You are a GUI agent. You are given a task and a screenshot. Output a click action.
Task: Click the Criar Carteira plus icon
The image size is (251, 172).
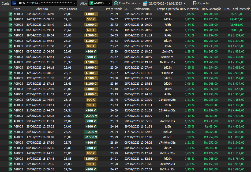click(x=116, y=3)
